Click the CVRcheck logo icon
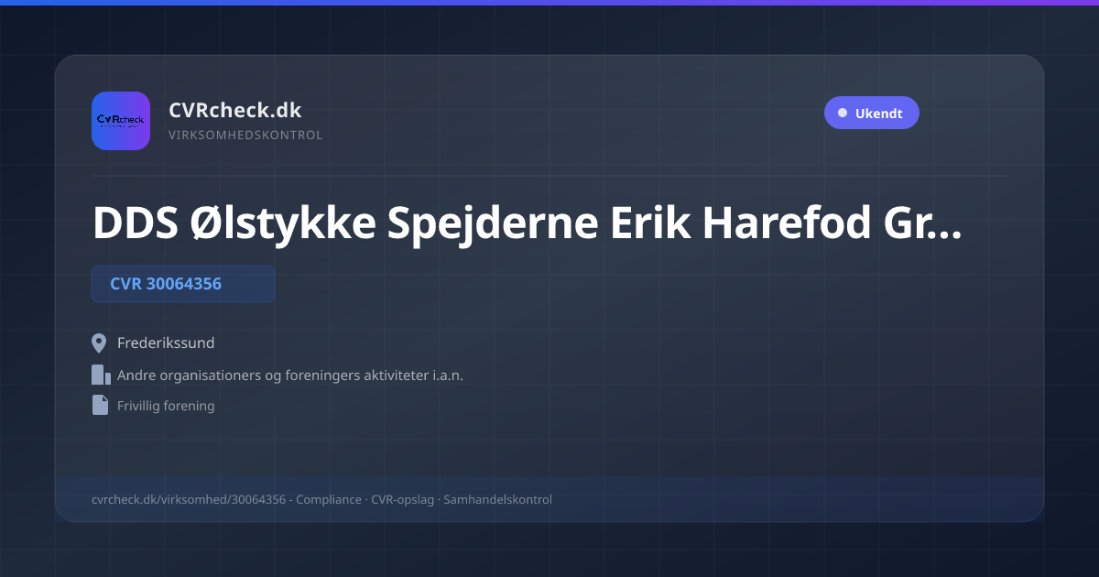The image size is (1099, 577). [121, 121]
